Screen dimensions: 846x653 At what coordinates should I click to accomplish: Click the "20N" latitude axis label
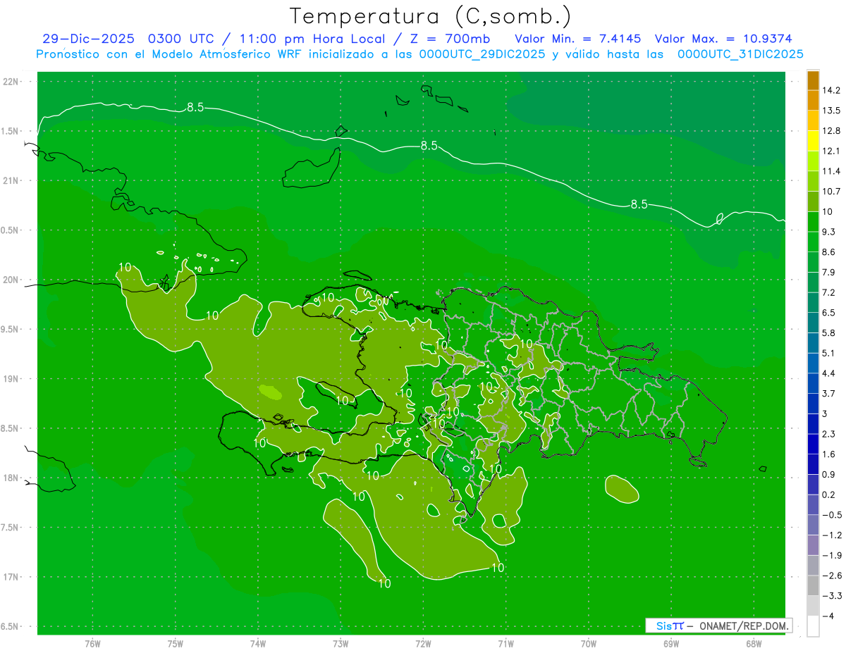(x=11, y=280)
